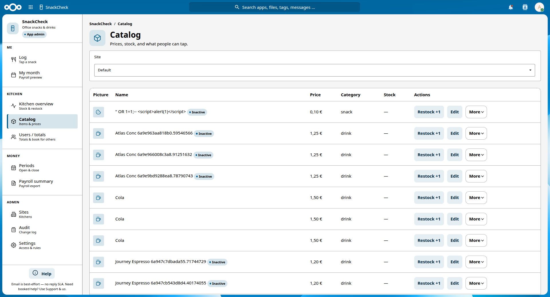Screen dimensions: 550x297
Task: Open Kitchen overview page
Action: click(x=42, y=106)
